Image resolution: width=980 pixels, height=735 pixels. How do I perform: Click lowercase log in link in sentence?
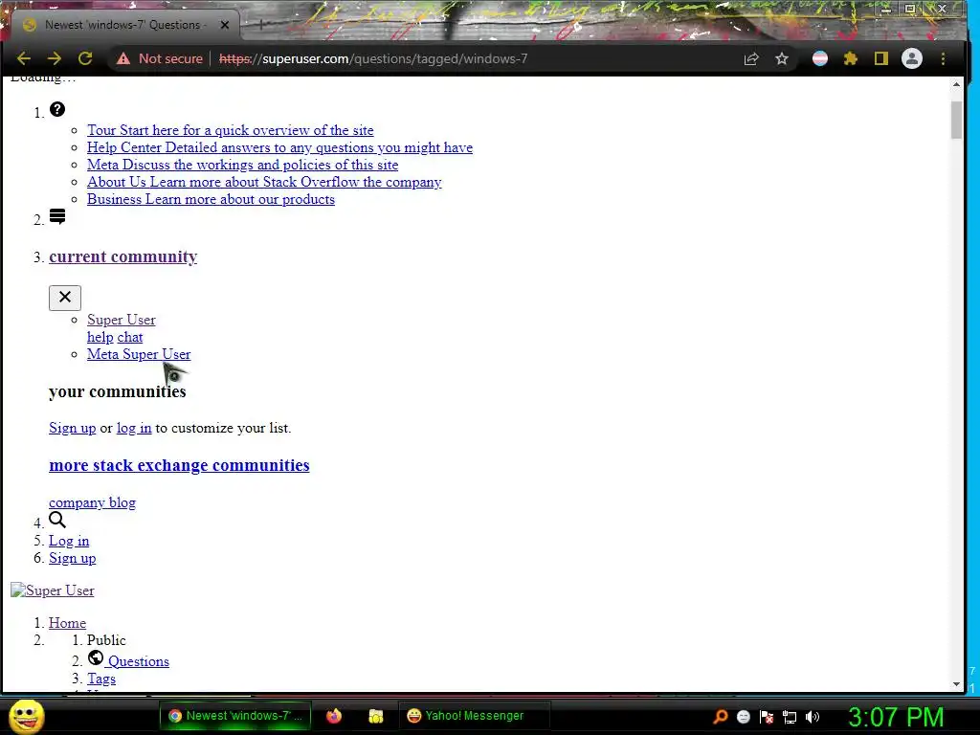[x=134, y=428]
